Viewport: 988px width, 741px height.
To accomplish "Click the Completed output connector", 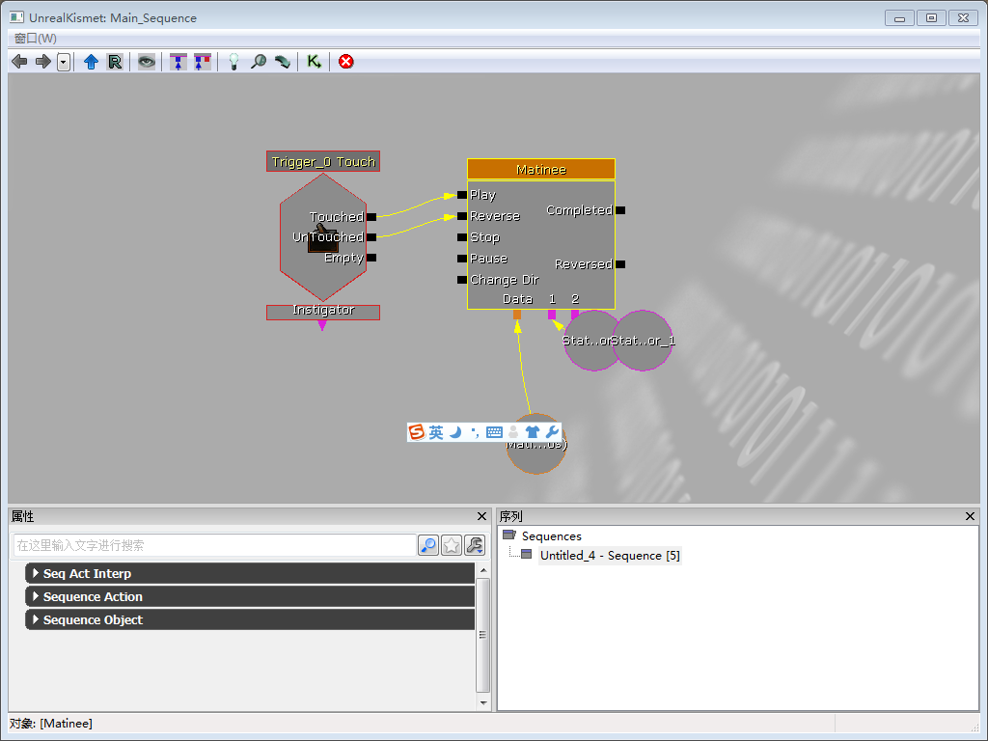I will (x=620, y=210).
